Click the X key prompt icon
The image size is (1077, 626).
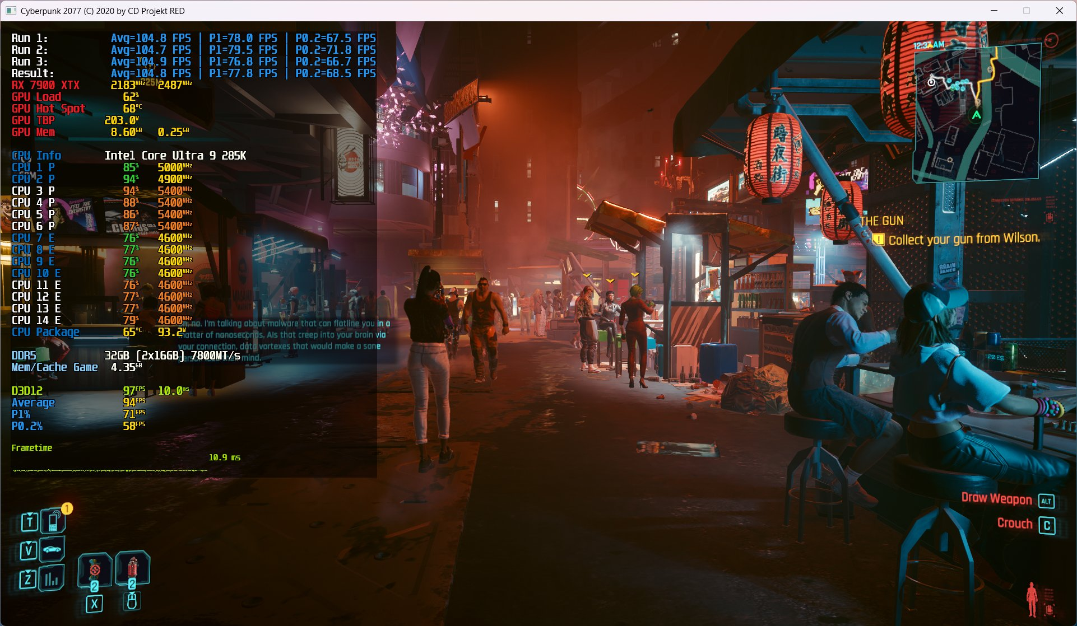point(94,604)
